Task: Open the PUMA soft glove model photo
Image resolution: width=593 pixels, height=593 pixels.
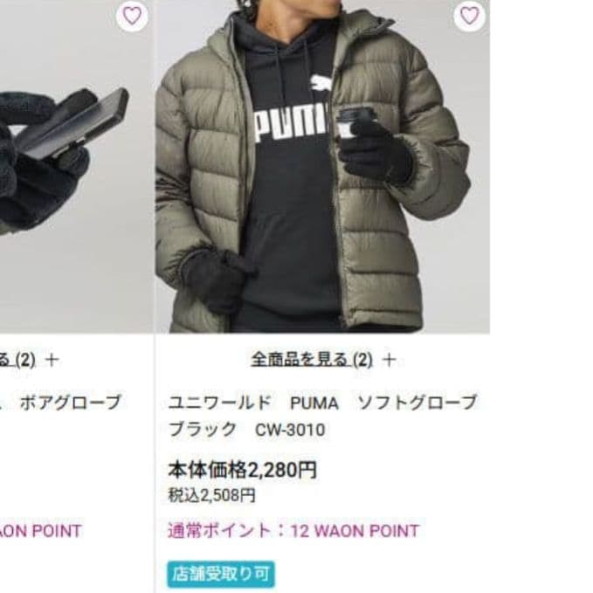Action: pyautogui.click(x=322, y=167)
